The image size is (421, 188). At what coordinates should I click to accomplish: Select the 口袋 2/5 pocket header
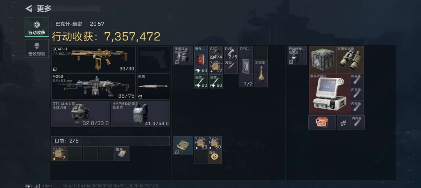click(x=111, y=141)
